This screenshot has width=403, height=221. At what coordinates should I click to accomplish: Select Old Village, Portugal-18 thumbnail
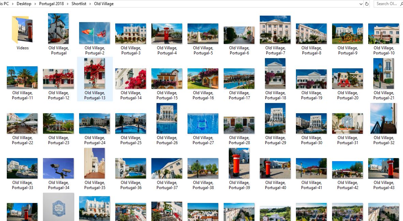(275, 73)
